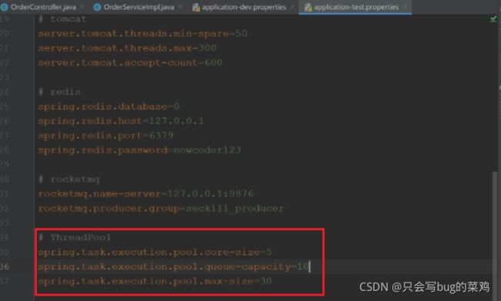Click spring.redis.host=127.0.0.1 line

pyautogui.click(x=121, y=121)
